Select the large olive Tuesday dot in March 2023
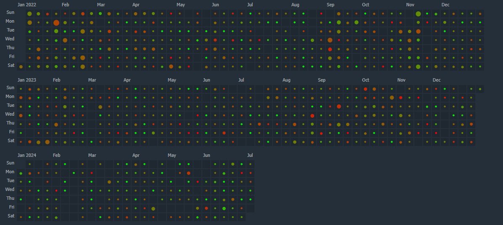503x225 pixels. click(x=100, y=107)
